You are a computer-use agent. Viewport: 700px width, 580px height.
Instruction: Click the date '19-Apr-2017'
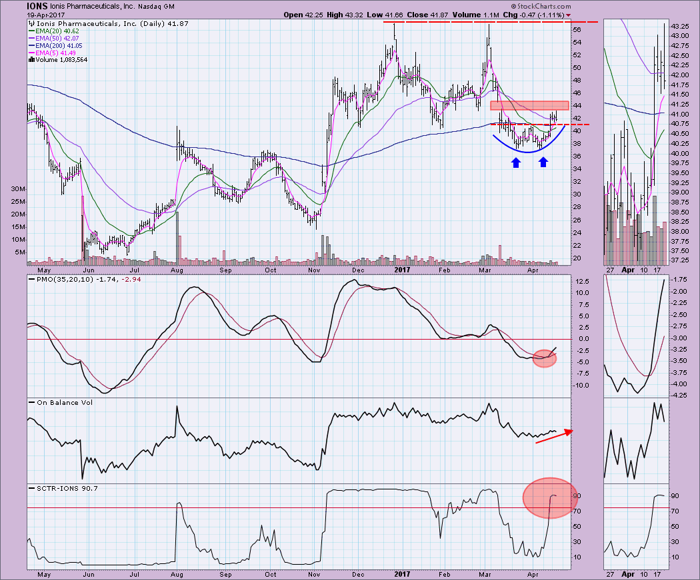[45, 15]
